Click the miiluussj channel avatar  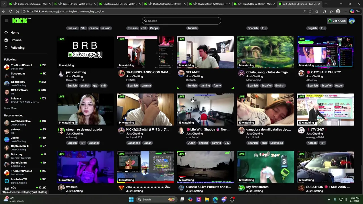tap(61, 131)
